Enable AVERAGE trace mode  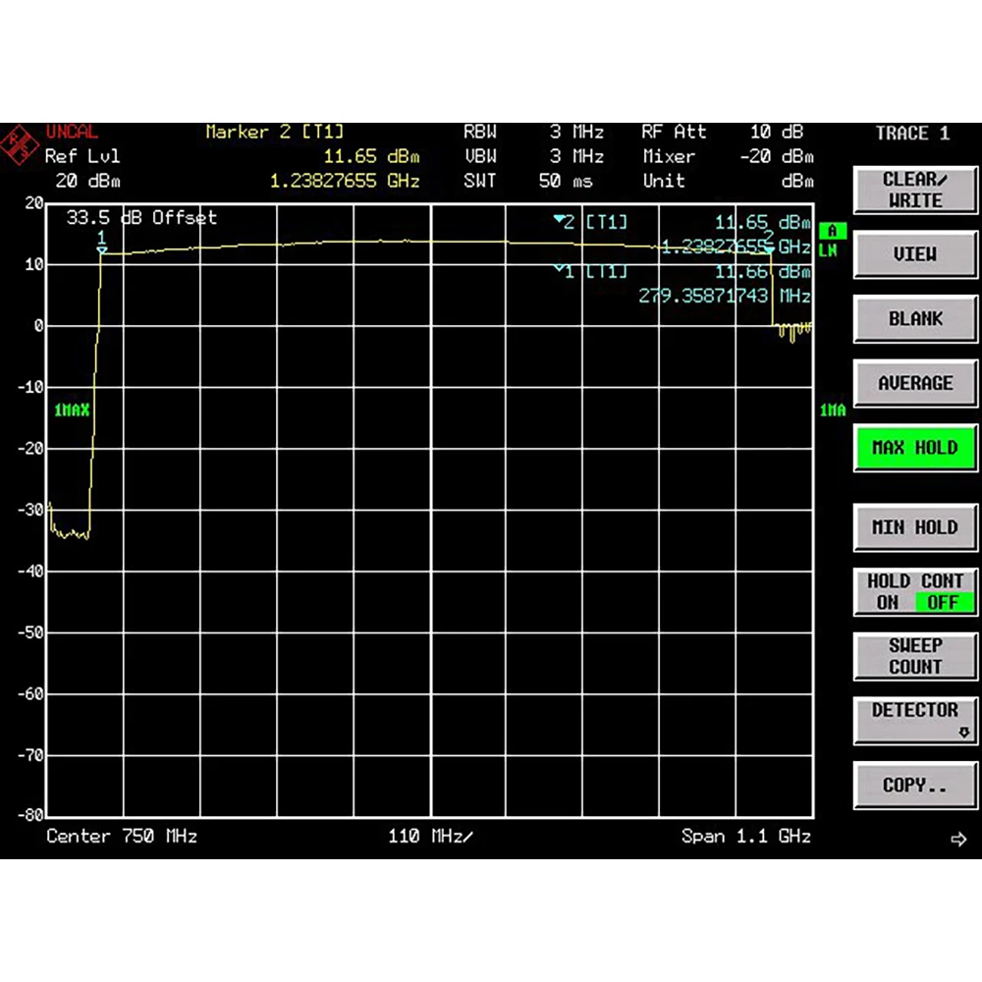pos(914,383)
